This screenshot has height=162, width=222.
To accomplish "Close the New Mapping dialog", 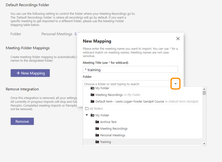I will click(178, 39).
